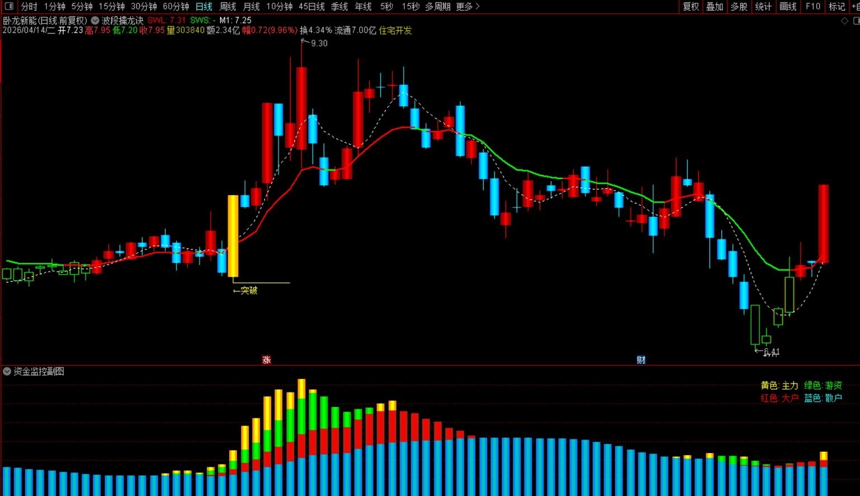The image size is (860, 496).
Task: Open the 画线 drawing tools
Action: (x=787, y=7)
